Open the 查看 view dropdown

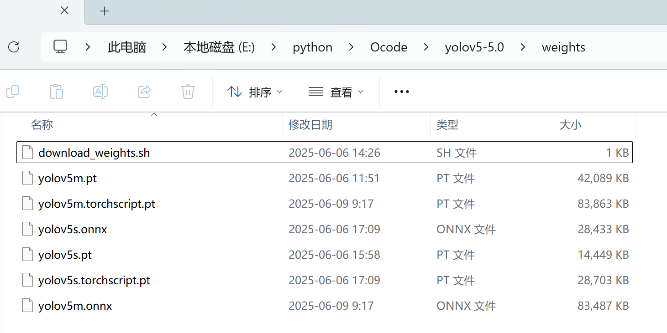pos(336,92)
